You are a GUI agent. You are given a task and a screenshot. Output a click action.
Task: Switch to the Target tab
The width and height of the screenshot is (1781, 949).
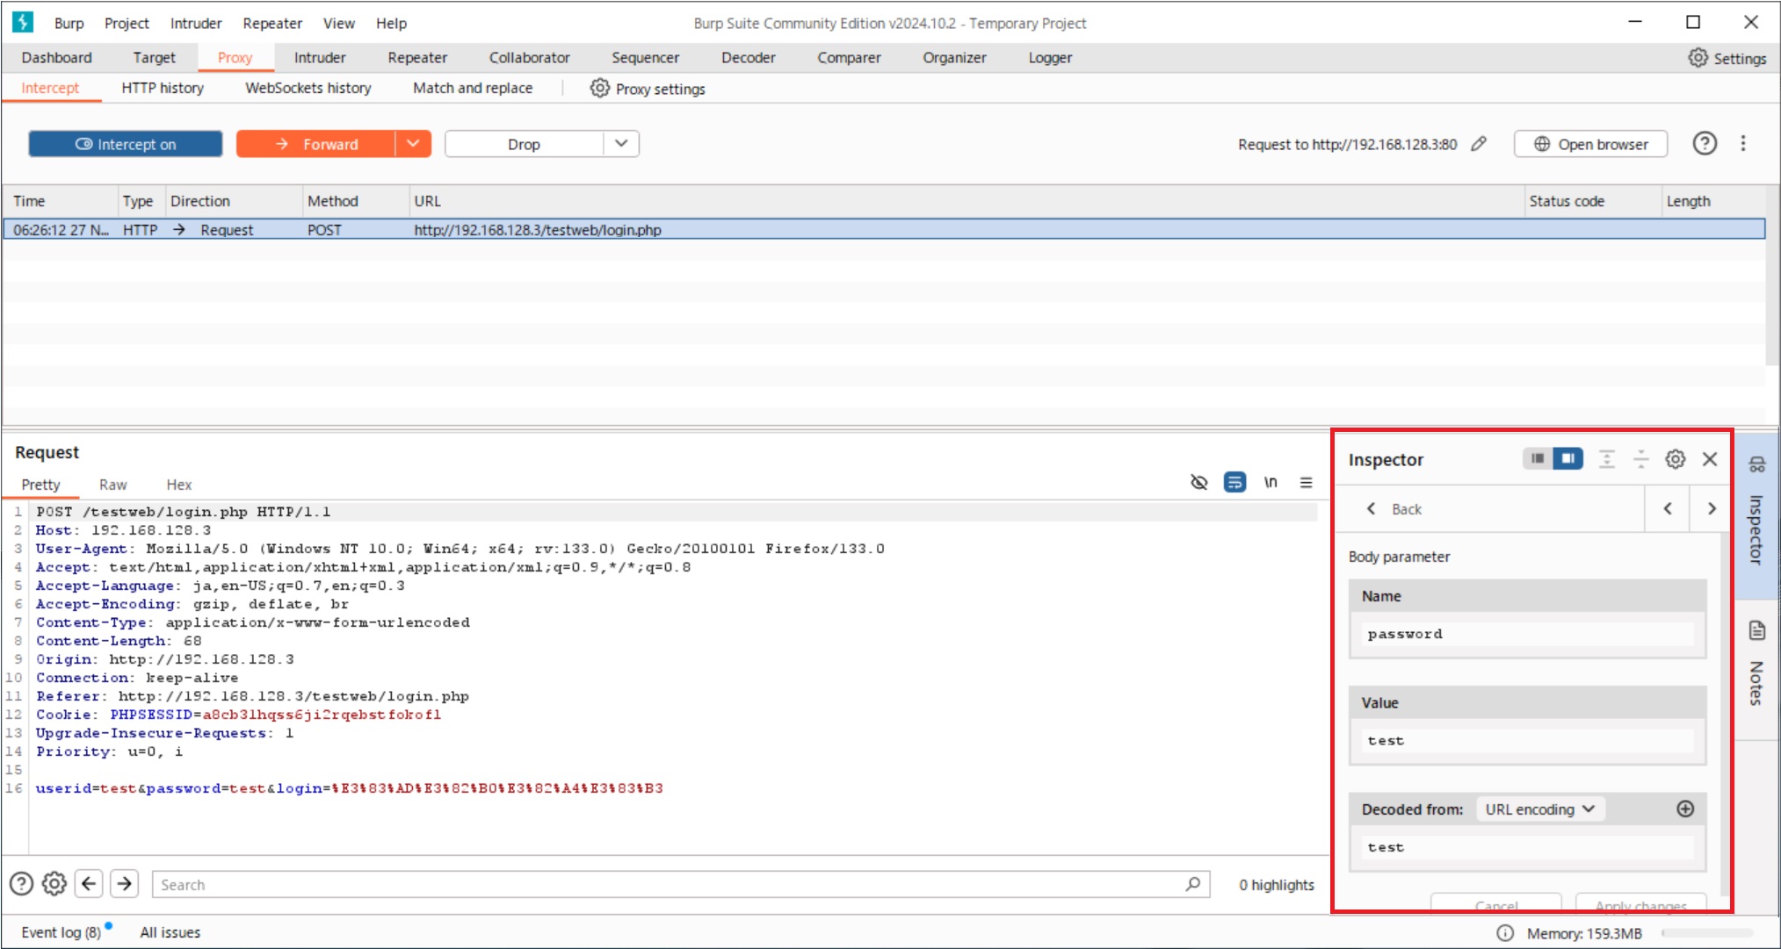[x=154, y=58]
